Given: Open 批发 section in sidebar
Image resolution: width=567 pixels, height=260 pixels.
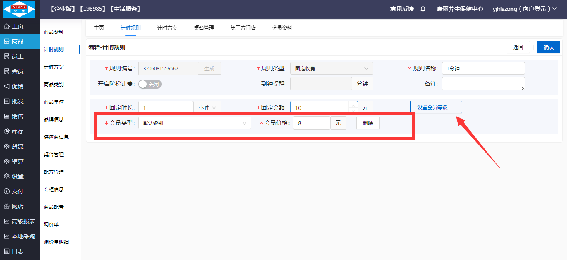Looking at the screenshot, I should [20, 101].
